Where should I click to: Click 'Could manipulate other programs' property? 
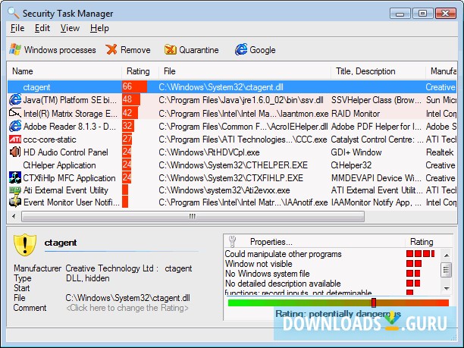284,254
